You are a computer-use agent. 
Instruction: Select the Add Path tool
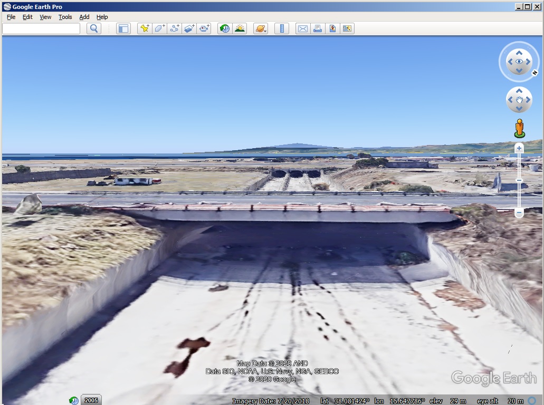[x=175, y=28]
